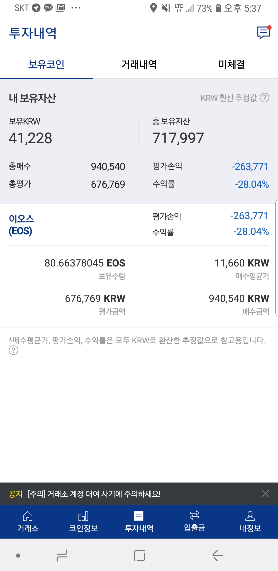Open the 이오스 (EOS) coin entry

22,225
